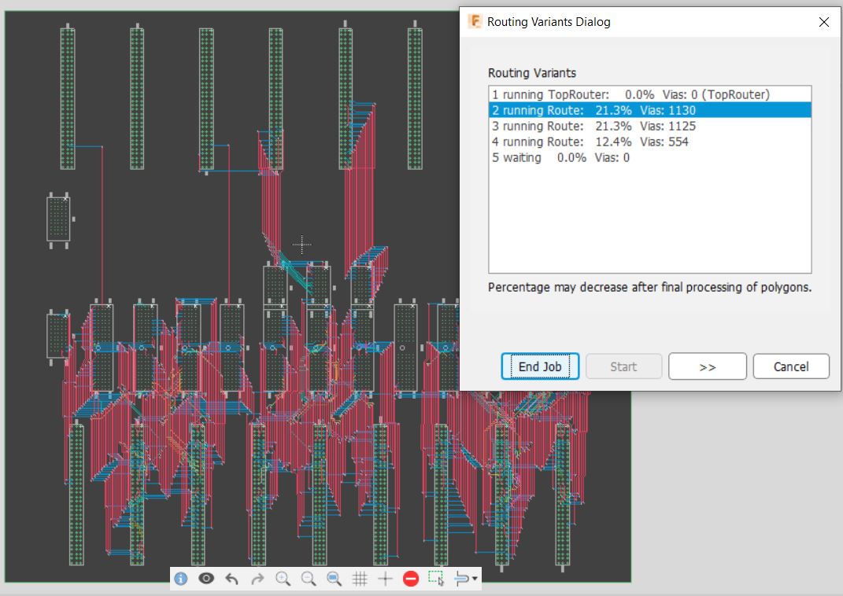The image size is (843, 596).
Task: Toggle the crosshair cursor icon
Action: (385, 579)
